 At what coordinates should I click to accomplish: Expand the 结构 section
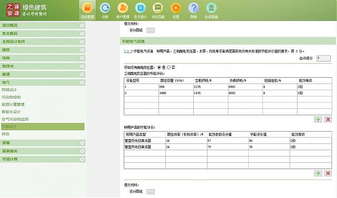click(43, 58)
